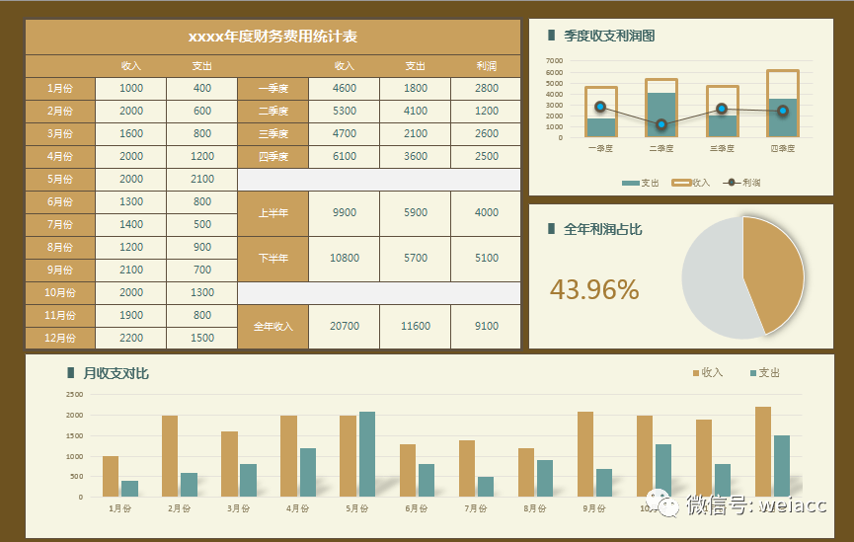Click the 43.96% percentage label

[x=594, y=289]
